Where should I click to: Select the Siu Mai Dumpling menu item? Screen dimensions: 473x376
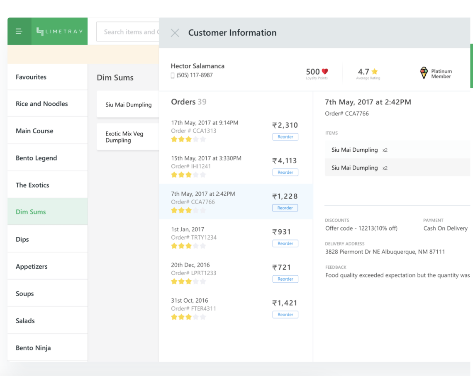pyautogui.click(x=128, y=104)
